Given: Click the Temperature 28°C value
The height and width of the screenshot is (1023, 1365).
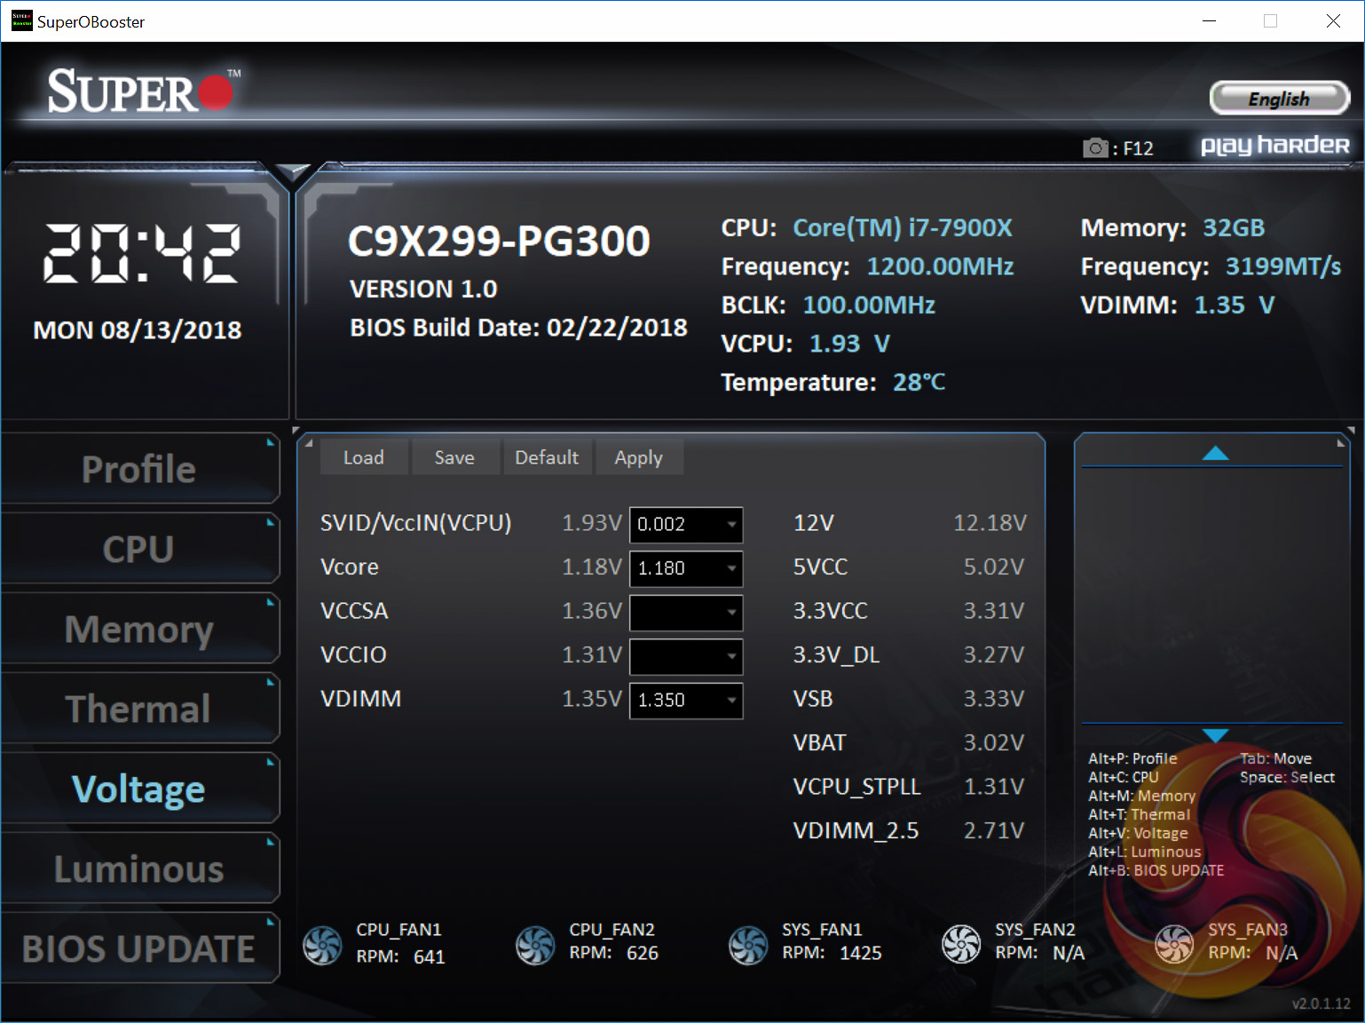Looking at the screenshot, I should point(919,383).
